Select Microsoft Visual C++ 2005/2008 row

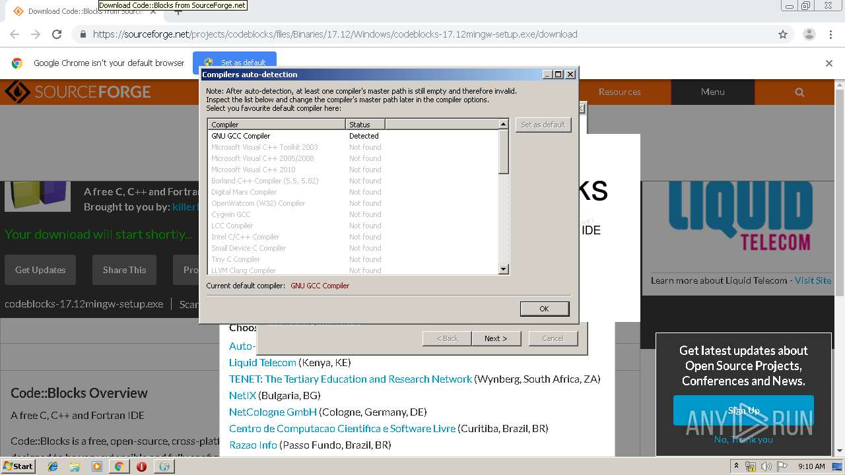click(354, 158)
